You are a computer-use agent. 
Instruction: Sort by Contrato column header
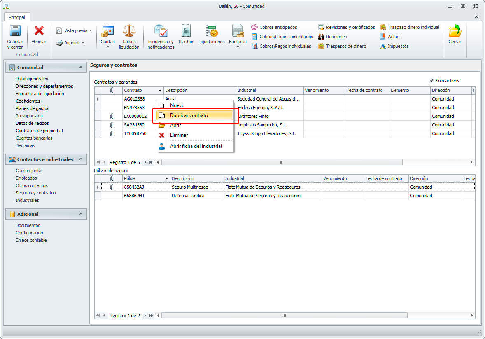pos(143,90)
